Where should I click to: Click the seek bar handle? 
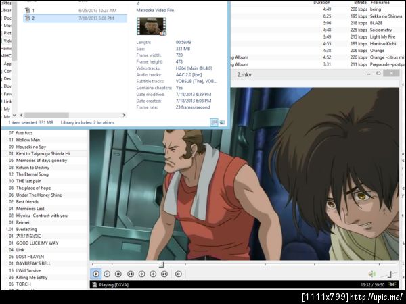point(161,264)
